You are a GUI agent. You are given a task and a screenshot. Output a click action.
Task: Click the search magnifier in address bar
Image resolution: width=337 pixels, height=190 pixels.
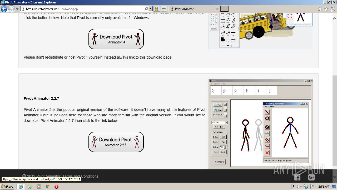[x=146, y=9]
